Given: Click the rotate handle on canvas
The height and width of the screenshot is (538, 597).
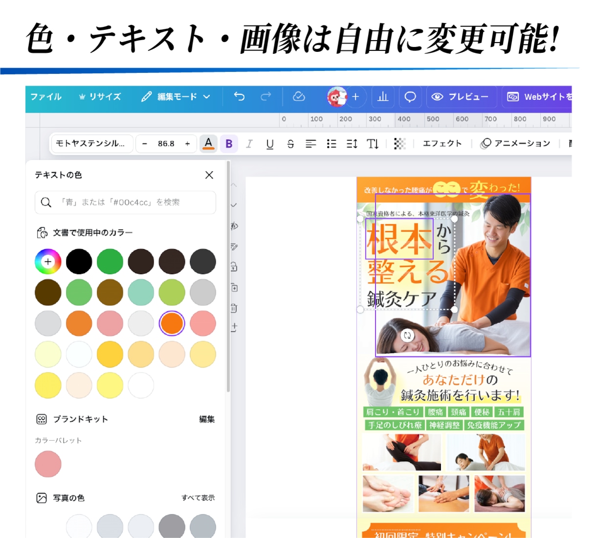Looking at the screenshot, I should pos(407,335).
